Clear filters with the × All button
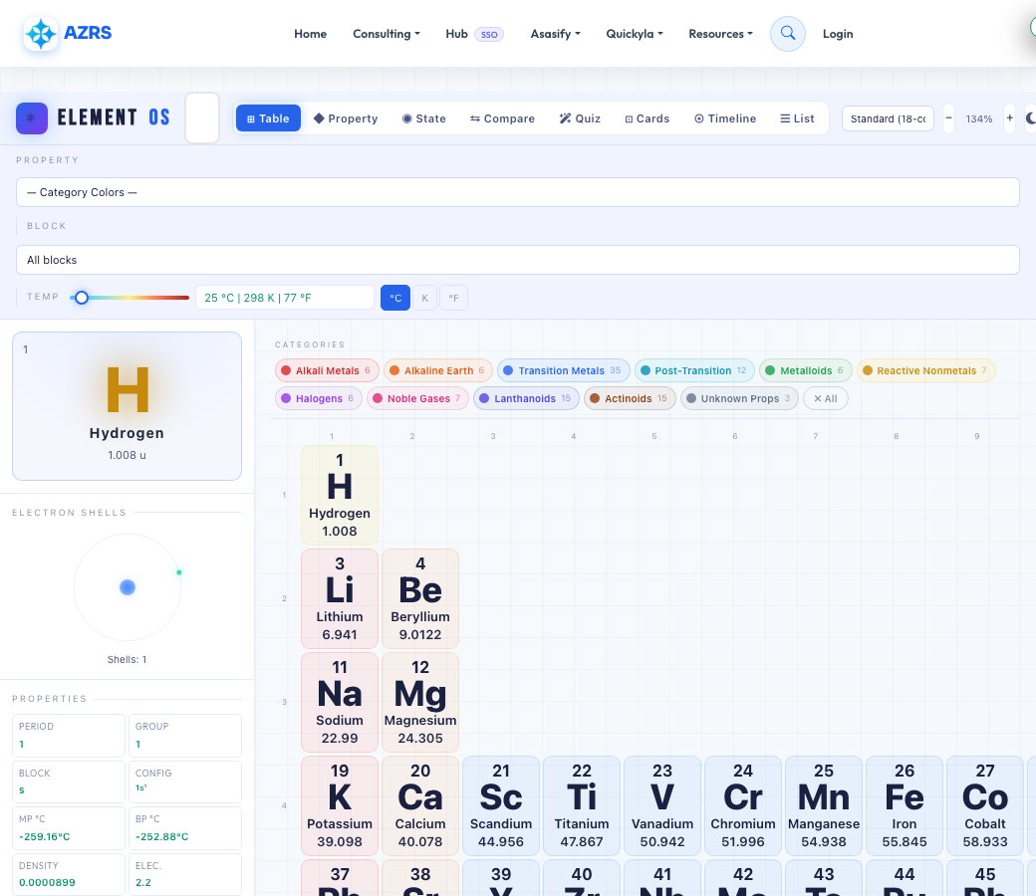The image size is (1036, 896). click(825, 398)
